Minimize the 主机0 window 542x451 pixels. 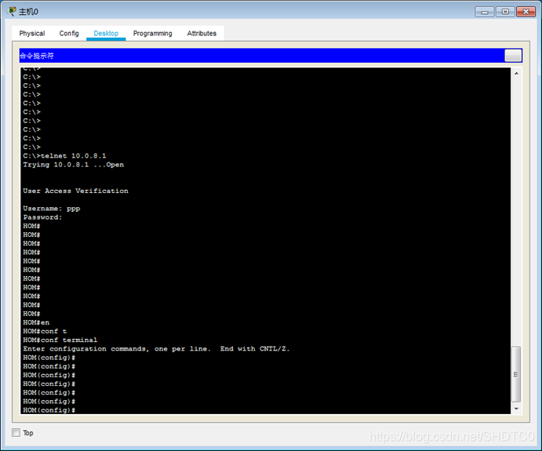point(485,12)
